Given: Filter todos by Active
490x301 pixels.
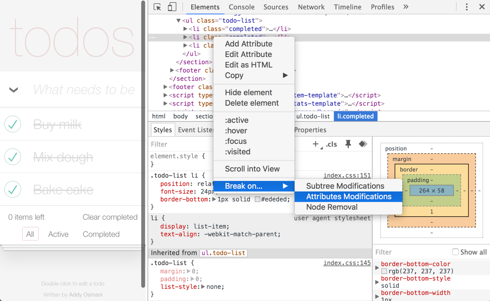Looking at the screenshot, I should [x=58, y=234].
